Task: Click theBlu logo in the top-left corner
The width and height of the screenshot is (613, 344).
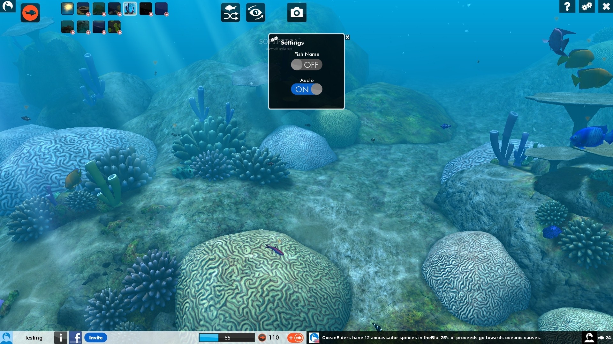Action: point(7,6)
